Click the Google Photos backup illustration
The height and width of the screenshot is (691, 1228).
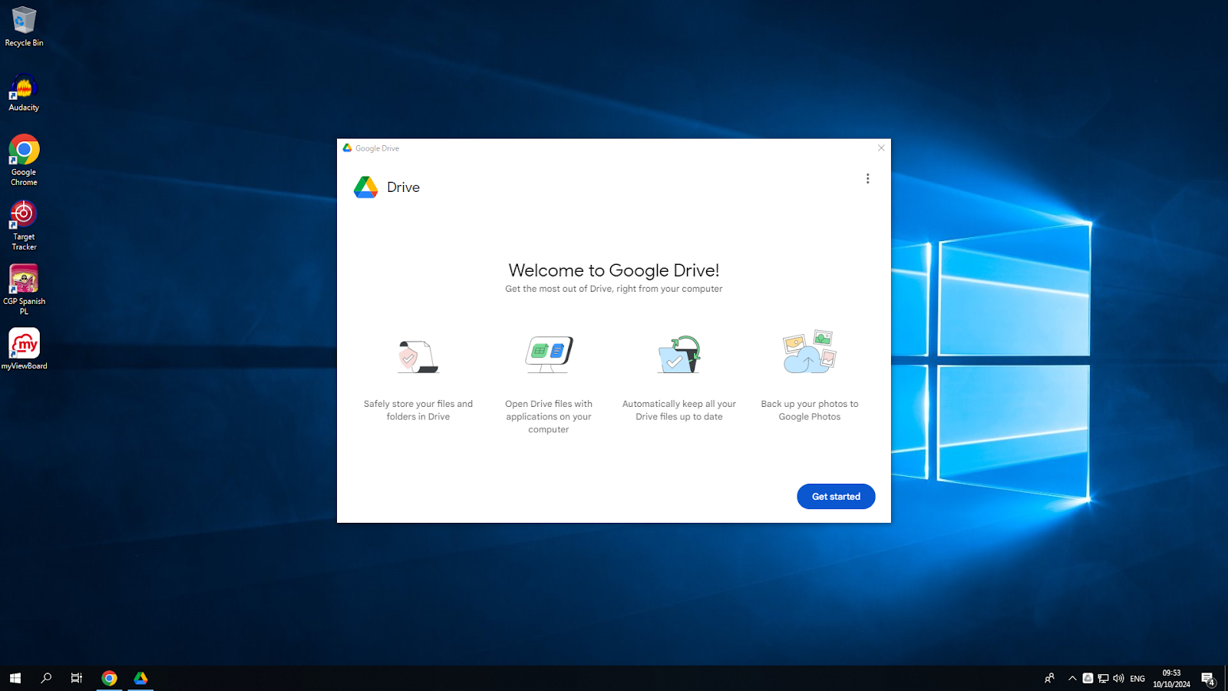click(x=810, y=352)
